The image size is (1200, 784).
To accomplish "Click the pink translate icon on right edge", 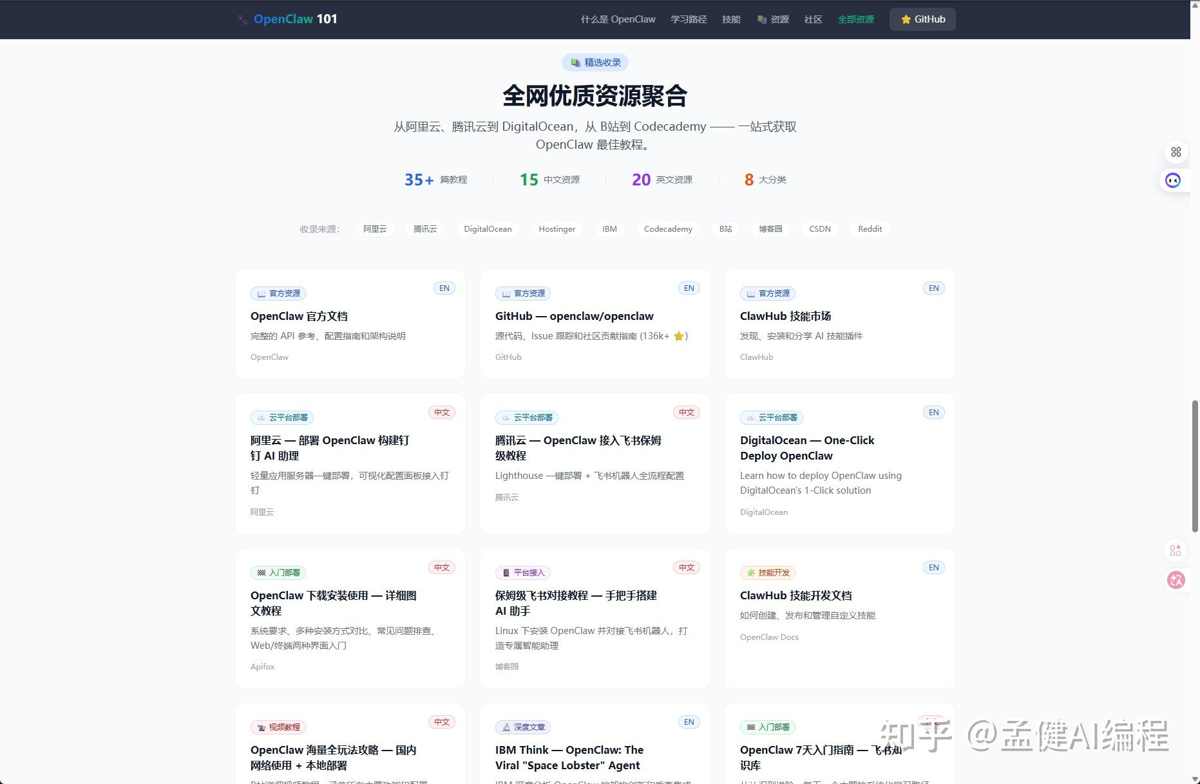I will click(x=1176, y=581).
